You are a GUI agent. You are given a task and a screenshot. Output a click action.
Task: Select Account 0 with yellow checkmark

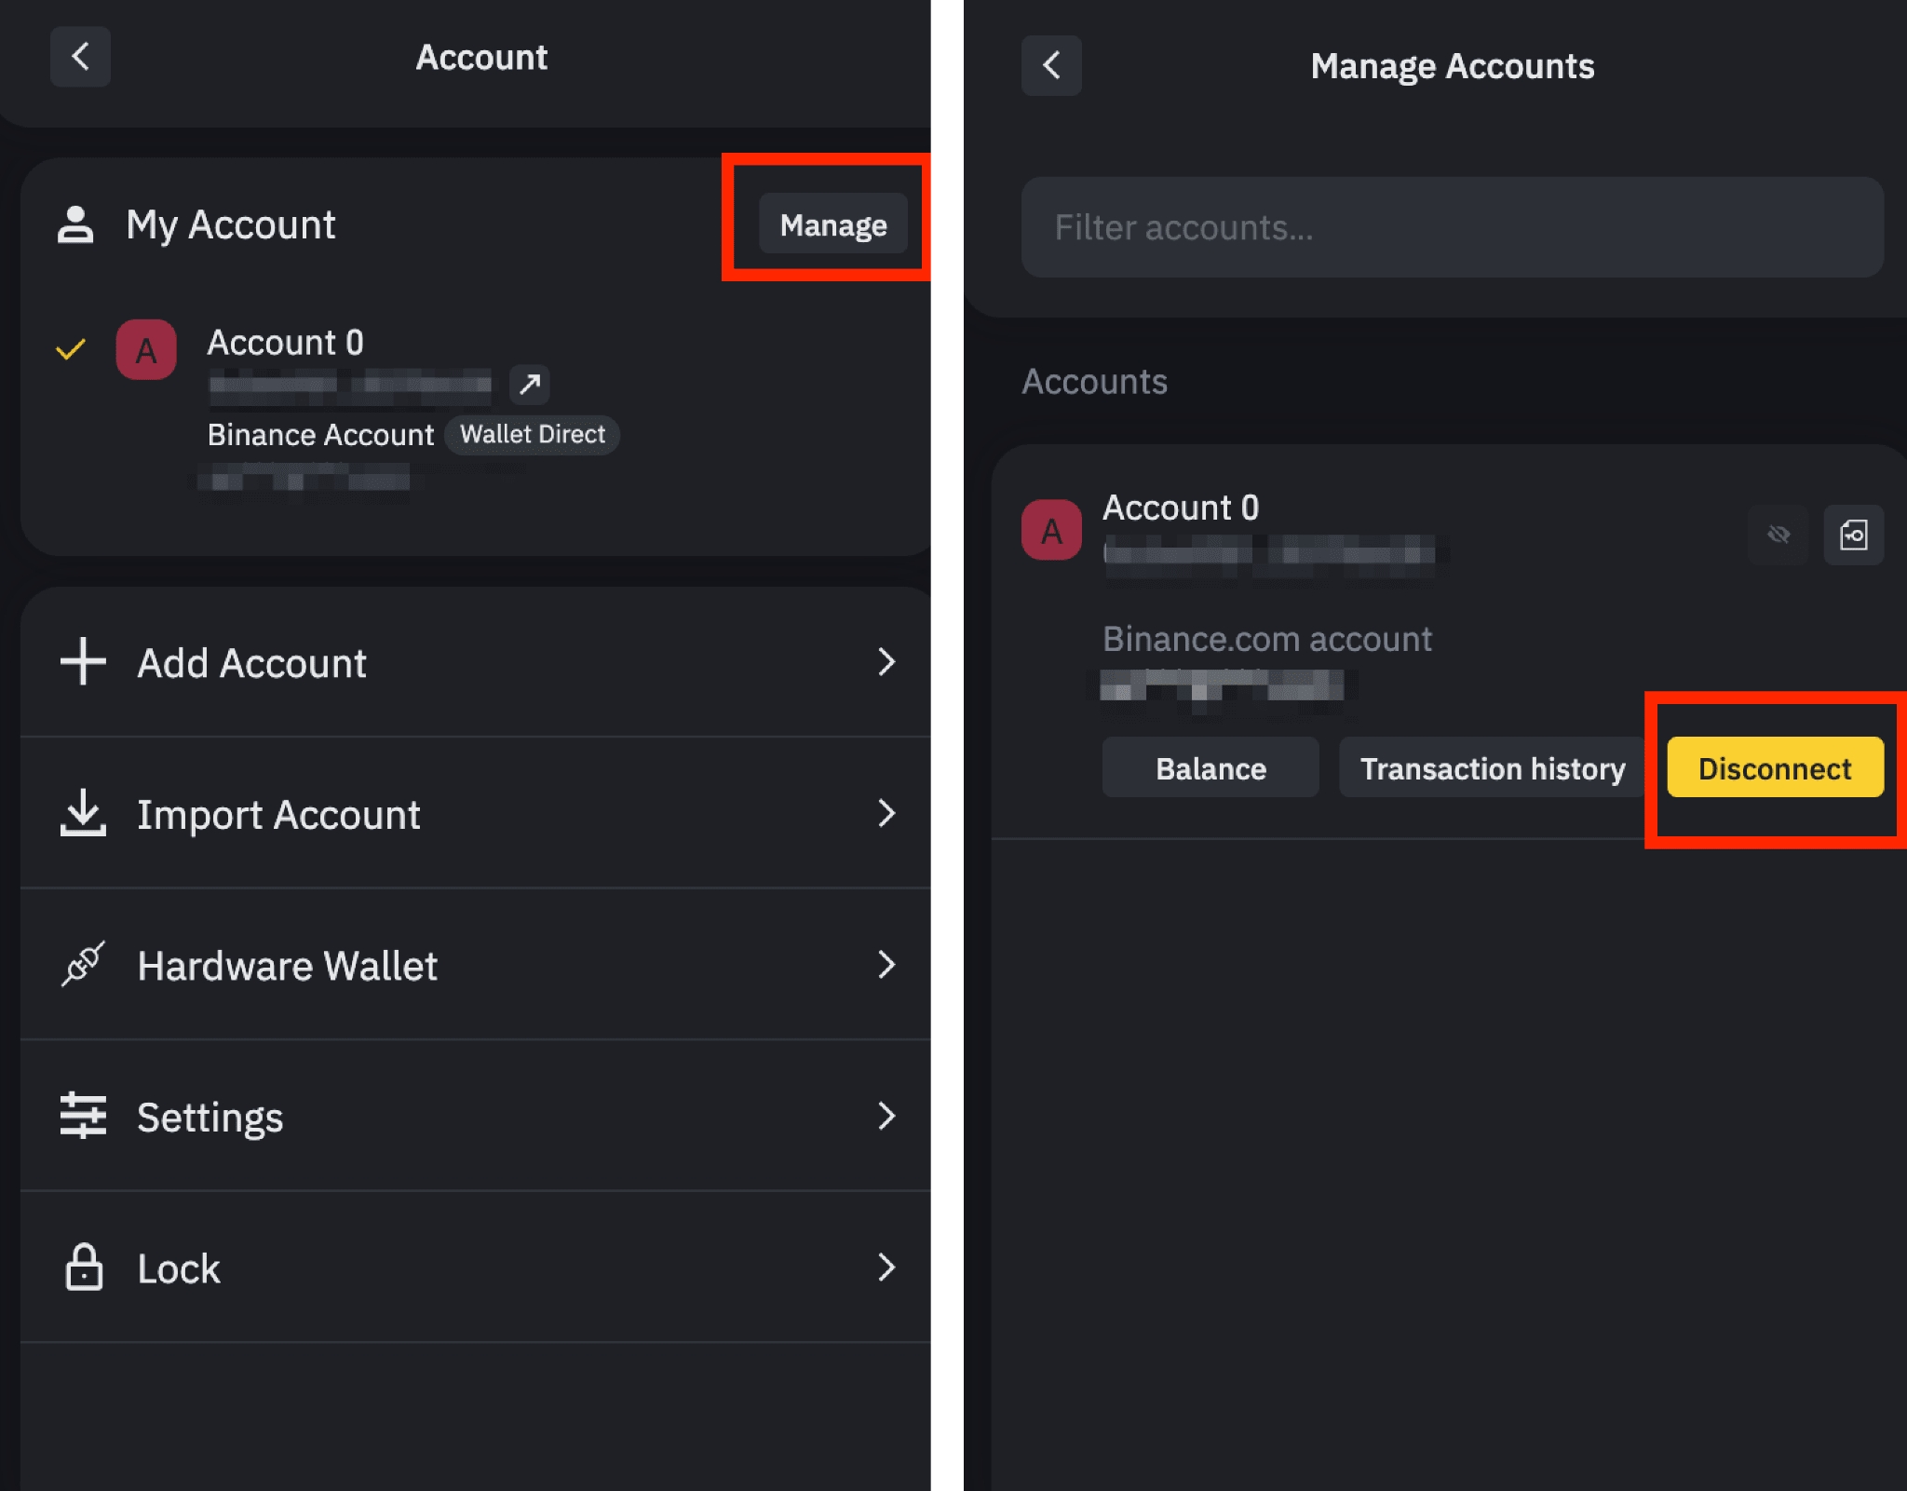[x=71, y=350]
